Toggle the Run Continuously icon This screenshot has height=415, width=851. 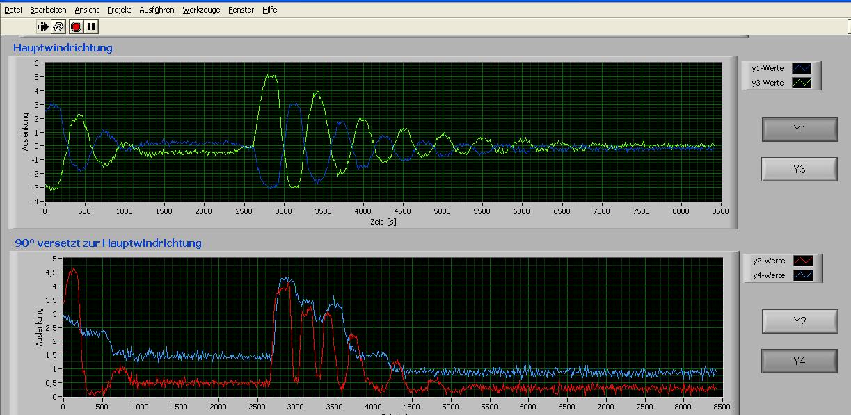tap(58, 26)
